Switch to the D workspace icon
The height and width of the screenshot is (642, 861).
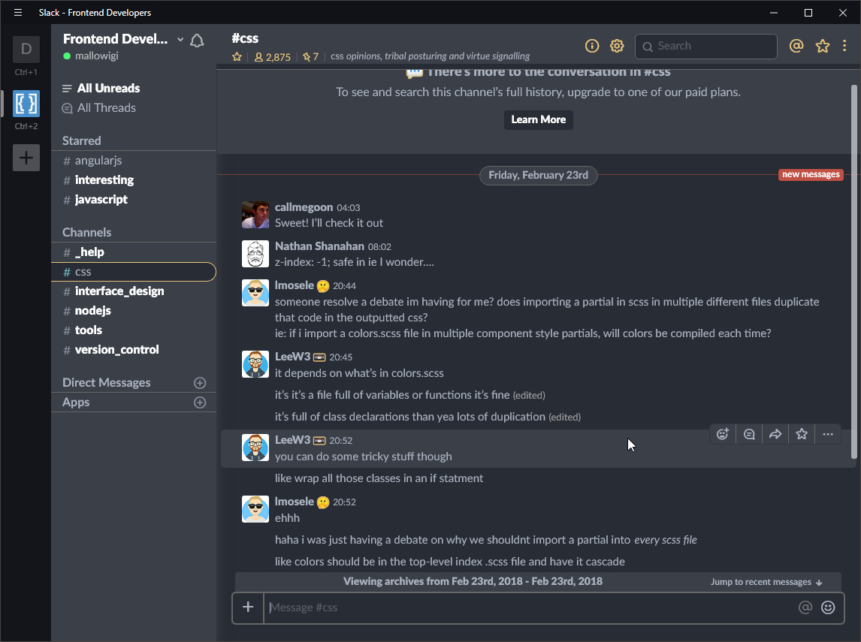tap(26, 50)
